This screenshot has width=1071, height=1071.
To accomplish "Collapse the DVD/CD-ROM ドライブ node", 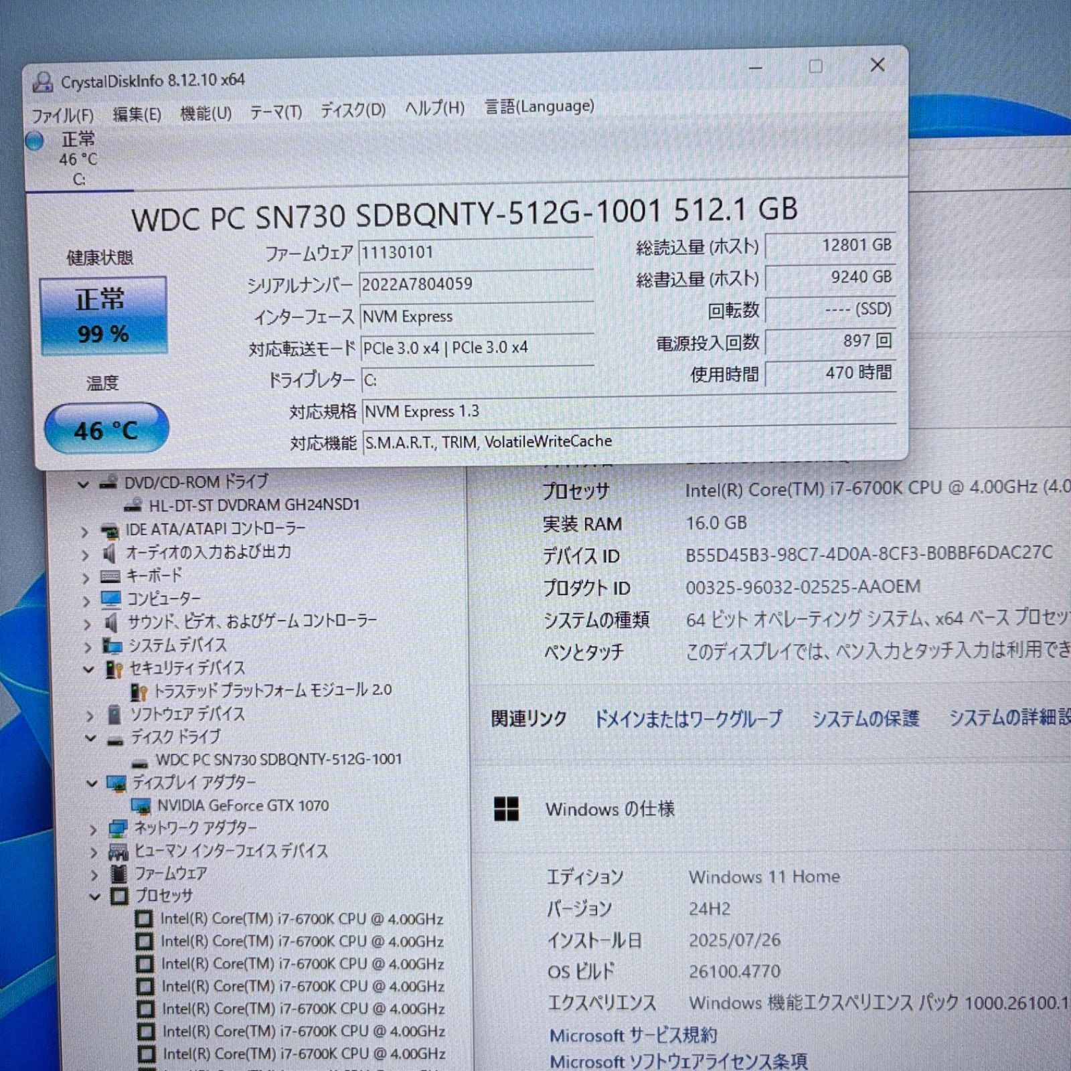I will click(84, 484).
